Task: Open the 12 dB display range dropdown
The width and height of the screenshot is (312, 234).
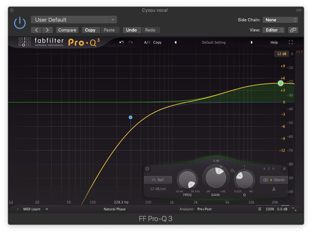Action: tap(281, 54)
